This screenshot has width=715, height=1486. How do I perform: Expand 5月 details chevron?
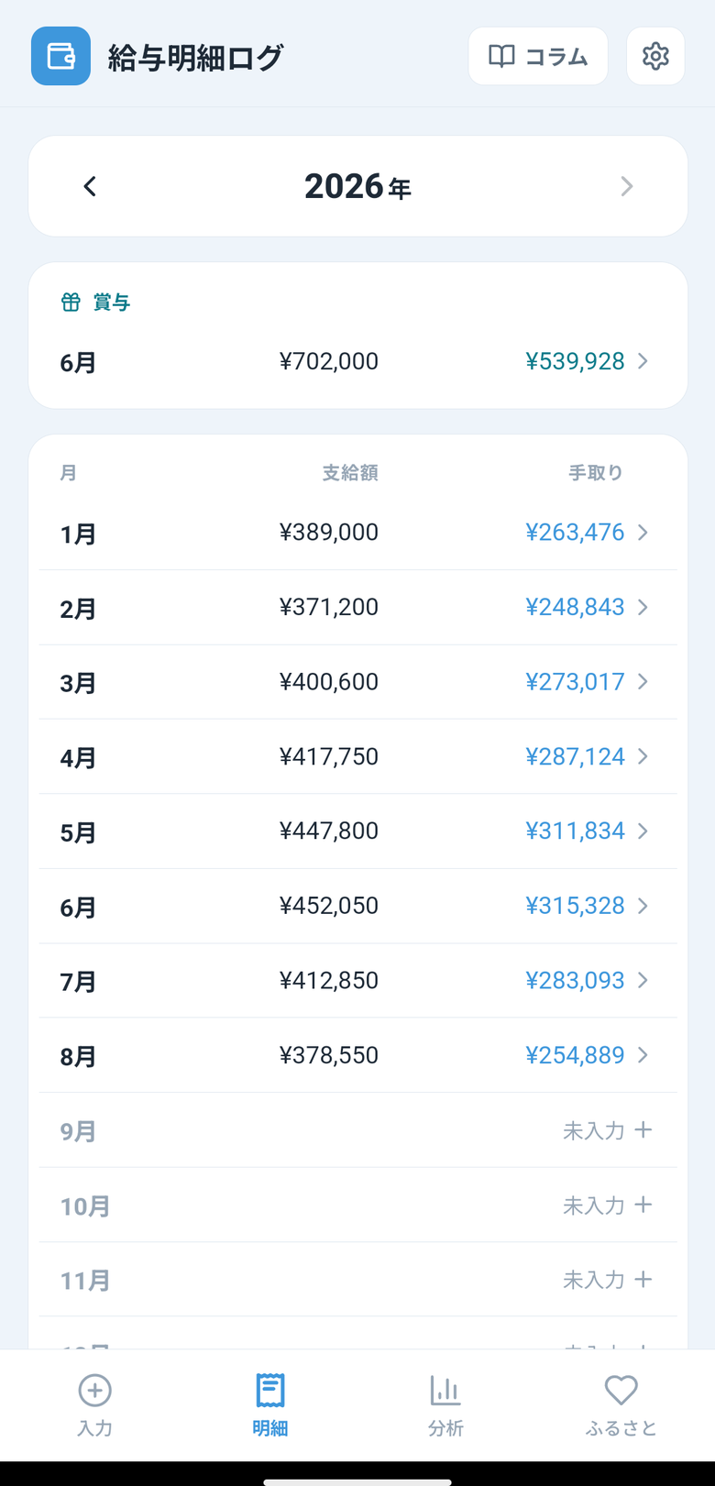[x=643, y=831]
